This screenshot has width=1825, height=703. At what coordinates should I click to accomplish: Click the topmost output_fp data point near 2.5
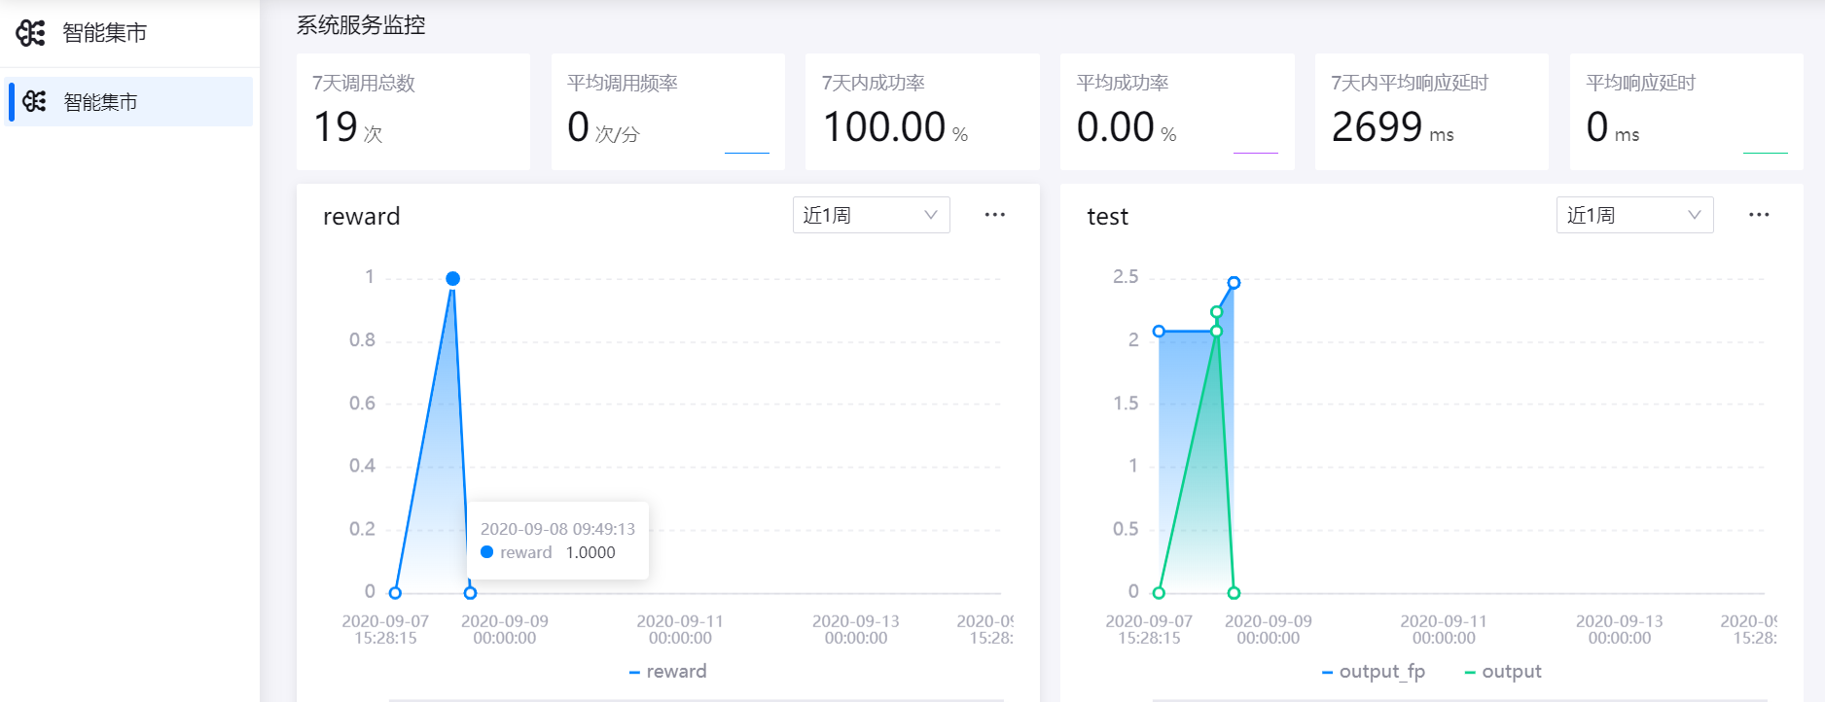(x=1234, y=283)
